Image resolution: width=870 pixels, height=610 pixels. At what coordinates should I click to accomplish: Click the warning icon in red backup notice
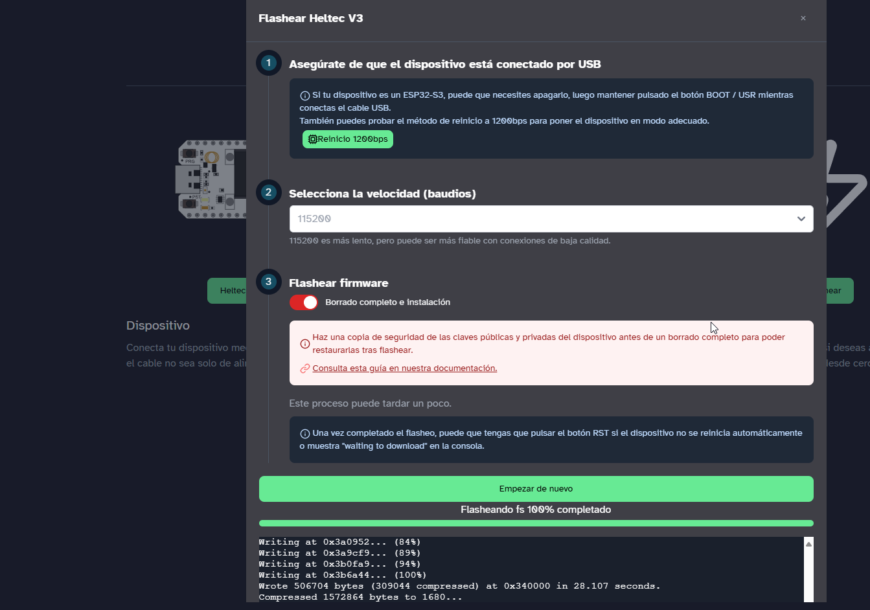pos(304,344)
